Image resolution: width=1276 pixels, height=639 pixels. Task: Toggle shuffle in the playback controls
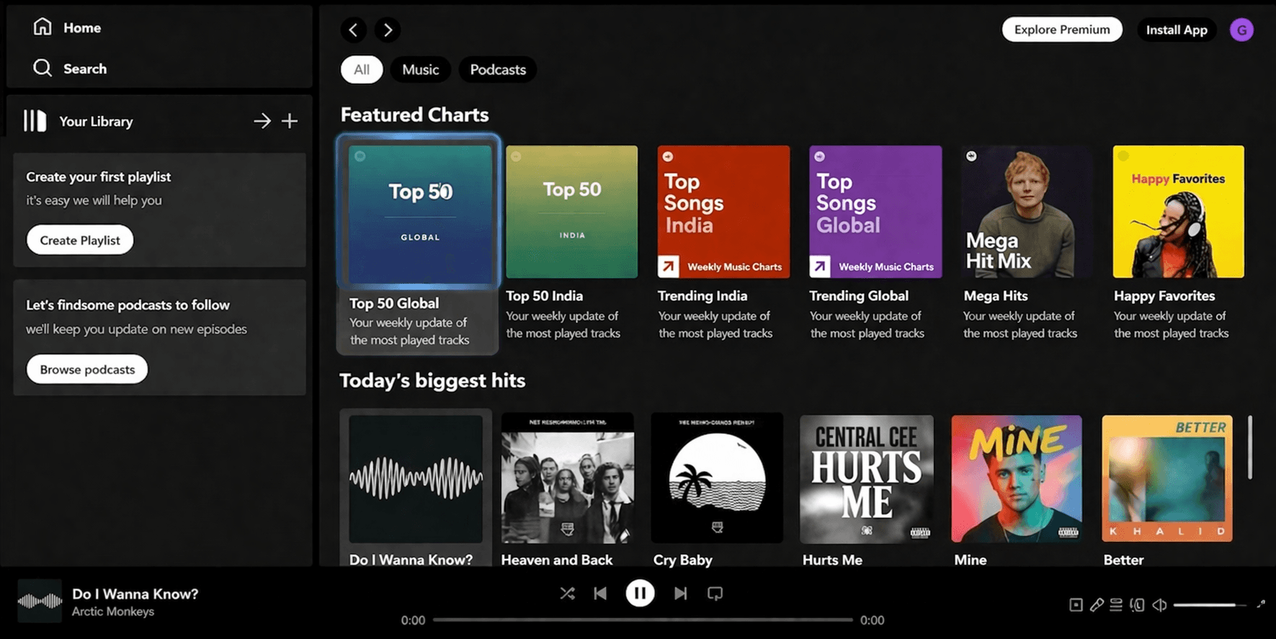(x=567, y=594)
